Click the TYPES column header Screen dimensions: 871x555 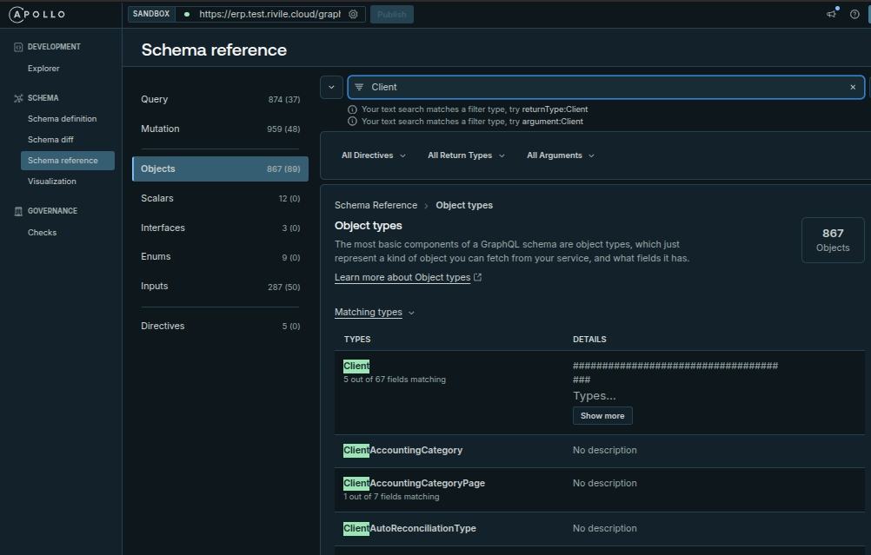pos(357,339)
